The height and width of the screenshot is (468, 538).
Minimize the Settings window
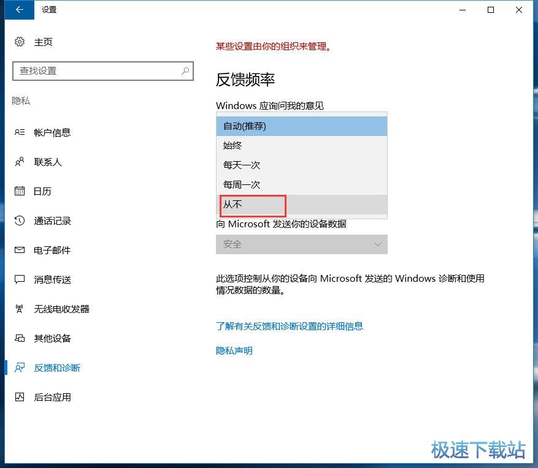point(463,10)
